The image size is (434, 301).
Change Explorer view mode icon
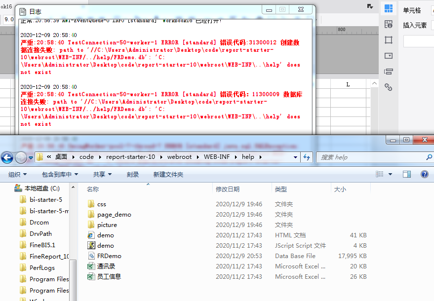point(380,174)
